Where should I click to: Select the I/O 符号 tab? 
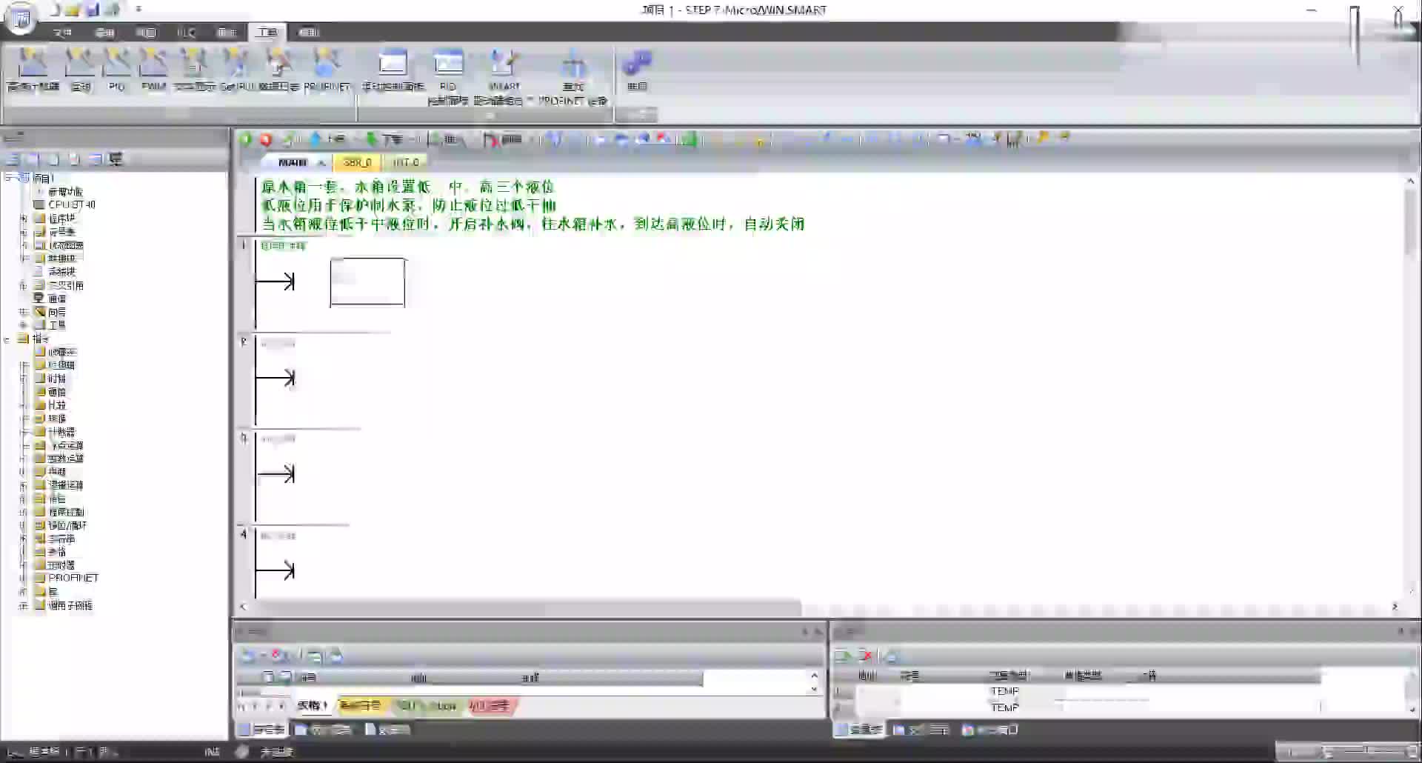click(490, 705)
